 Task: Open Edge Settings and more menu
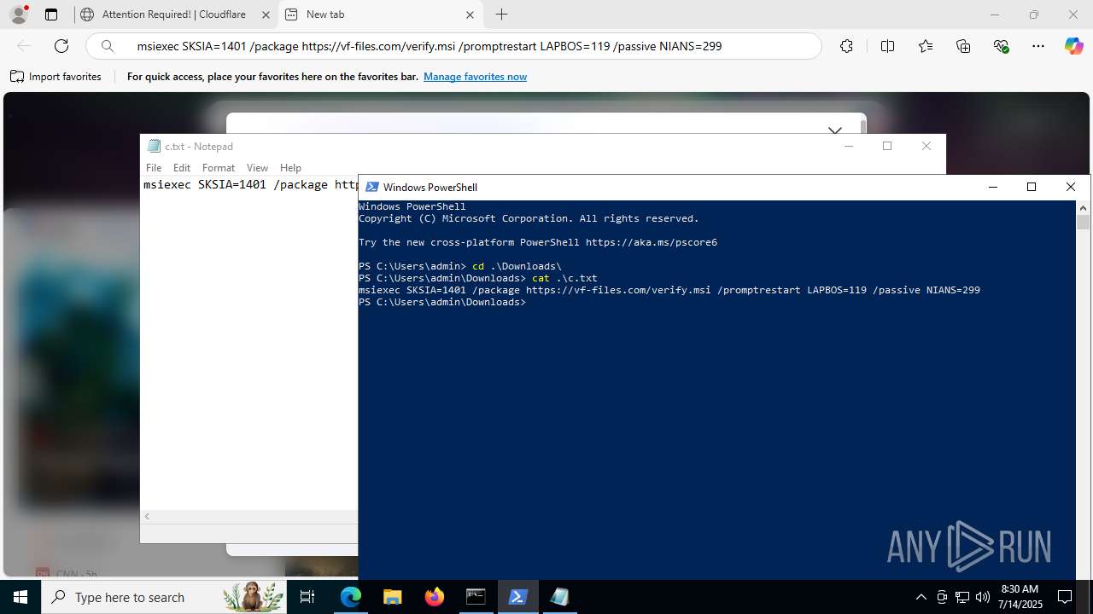click(1038, 46)
